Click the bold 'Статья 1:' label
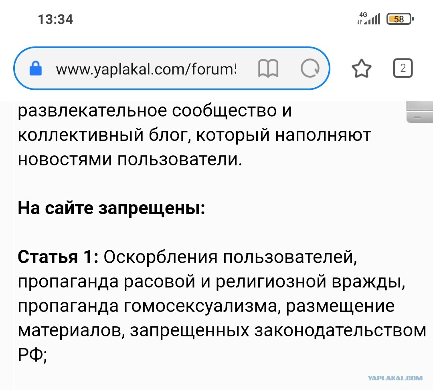Viewport: 433px width, 390px height. pos(58,257)
